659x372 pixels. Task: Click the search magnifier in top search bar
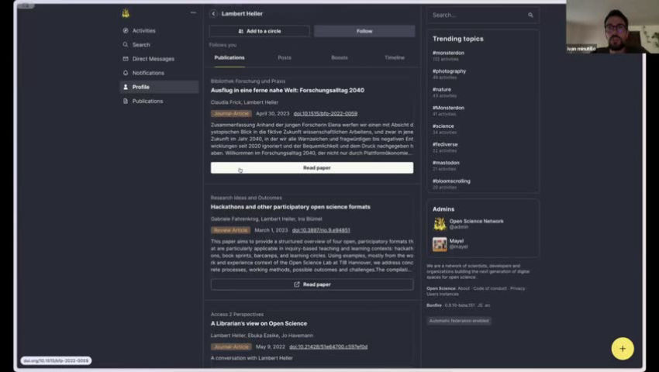(530, 15)
